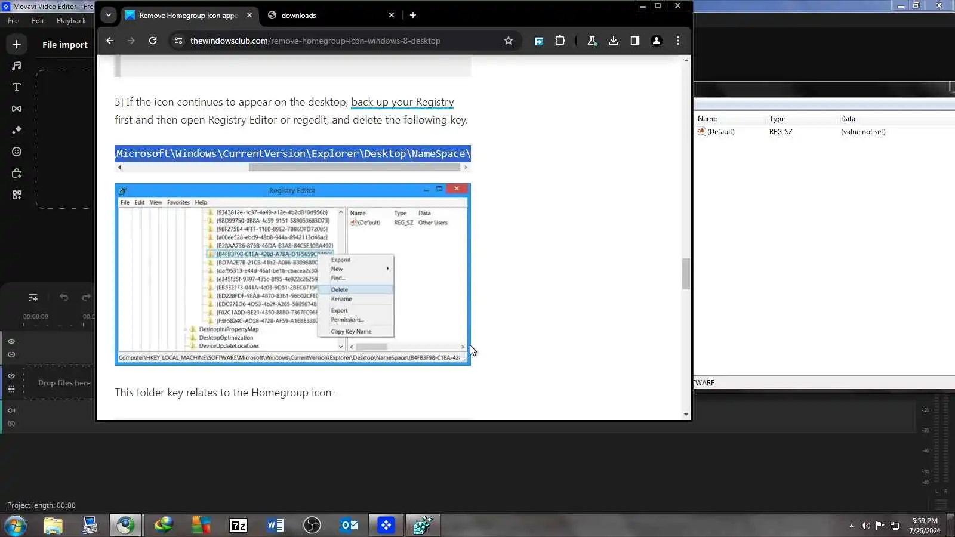This screenshot has height=537, width=955.
Task: Open Chrome Extensions puzzle icon
Action: (560, 41)
